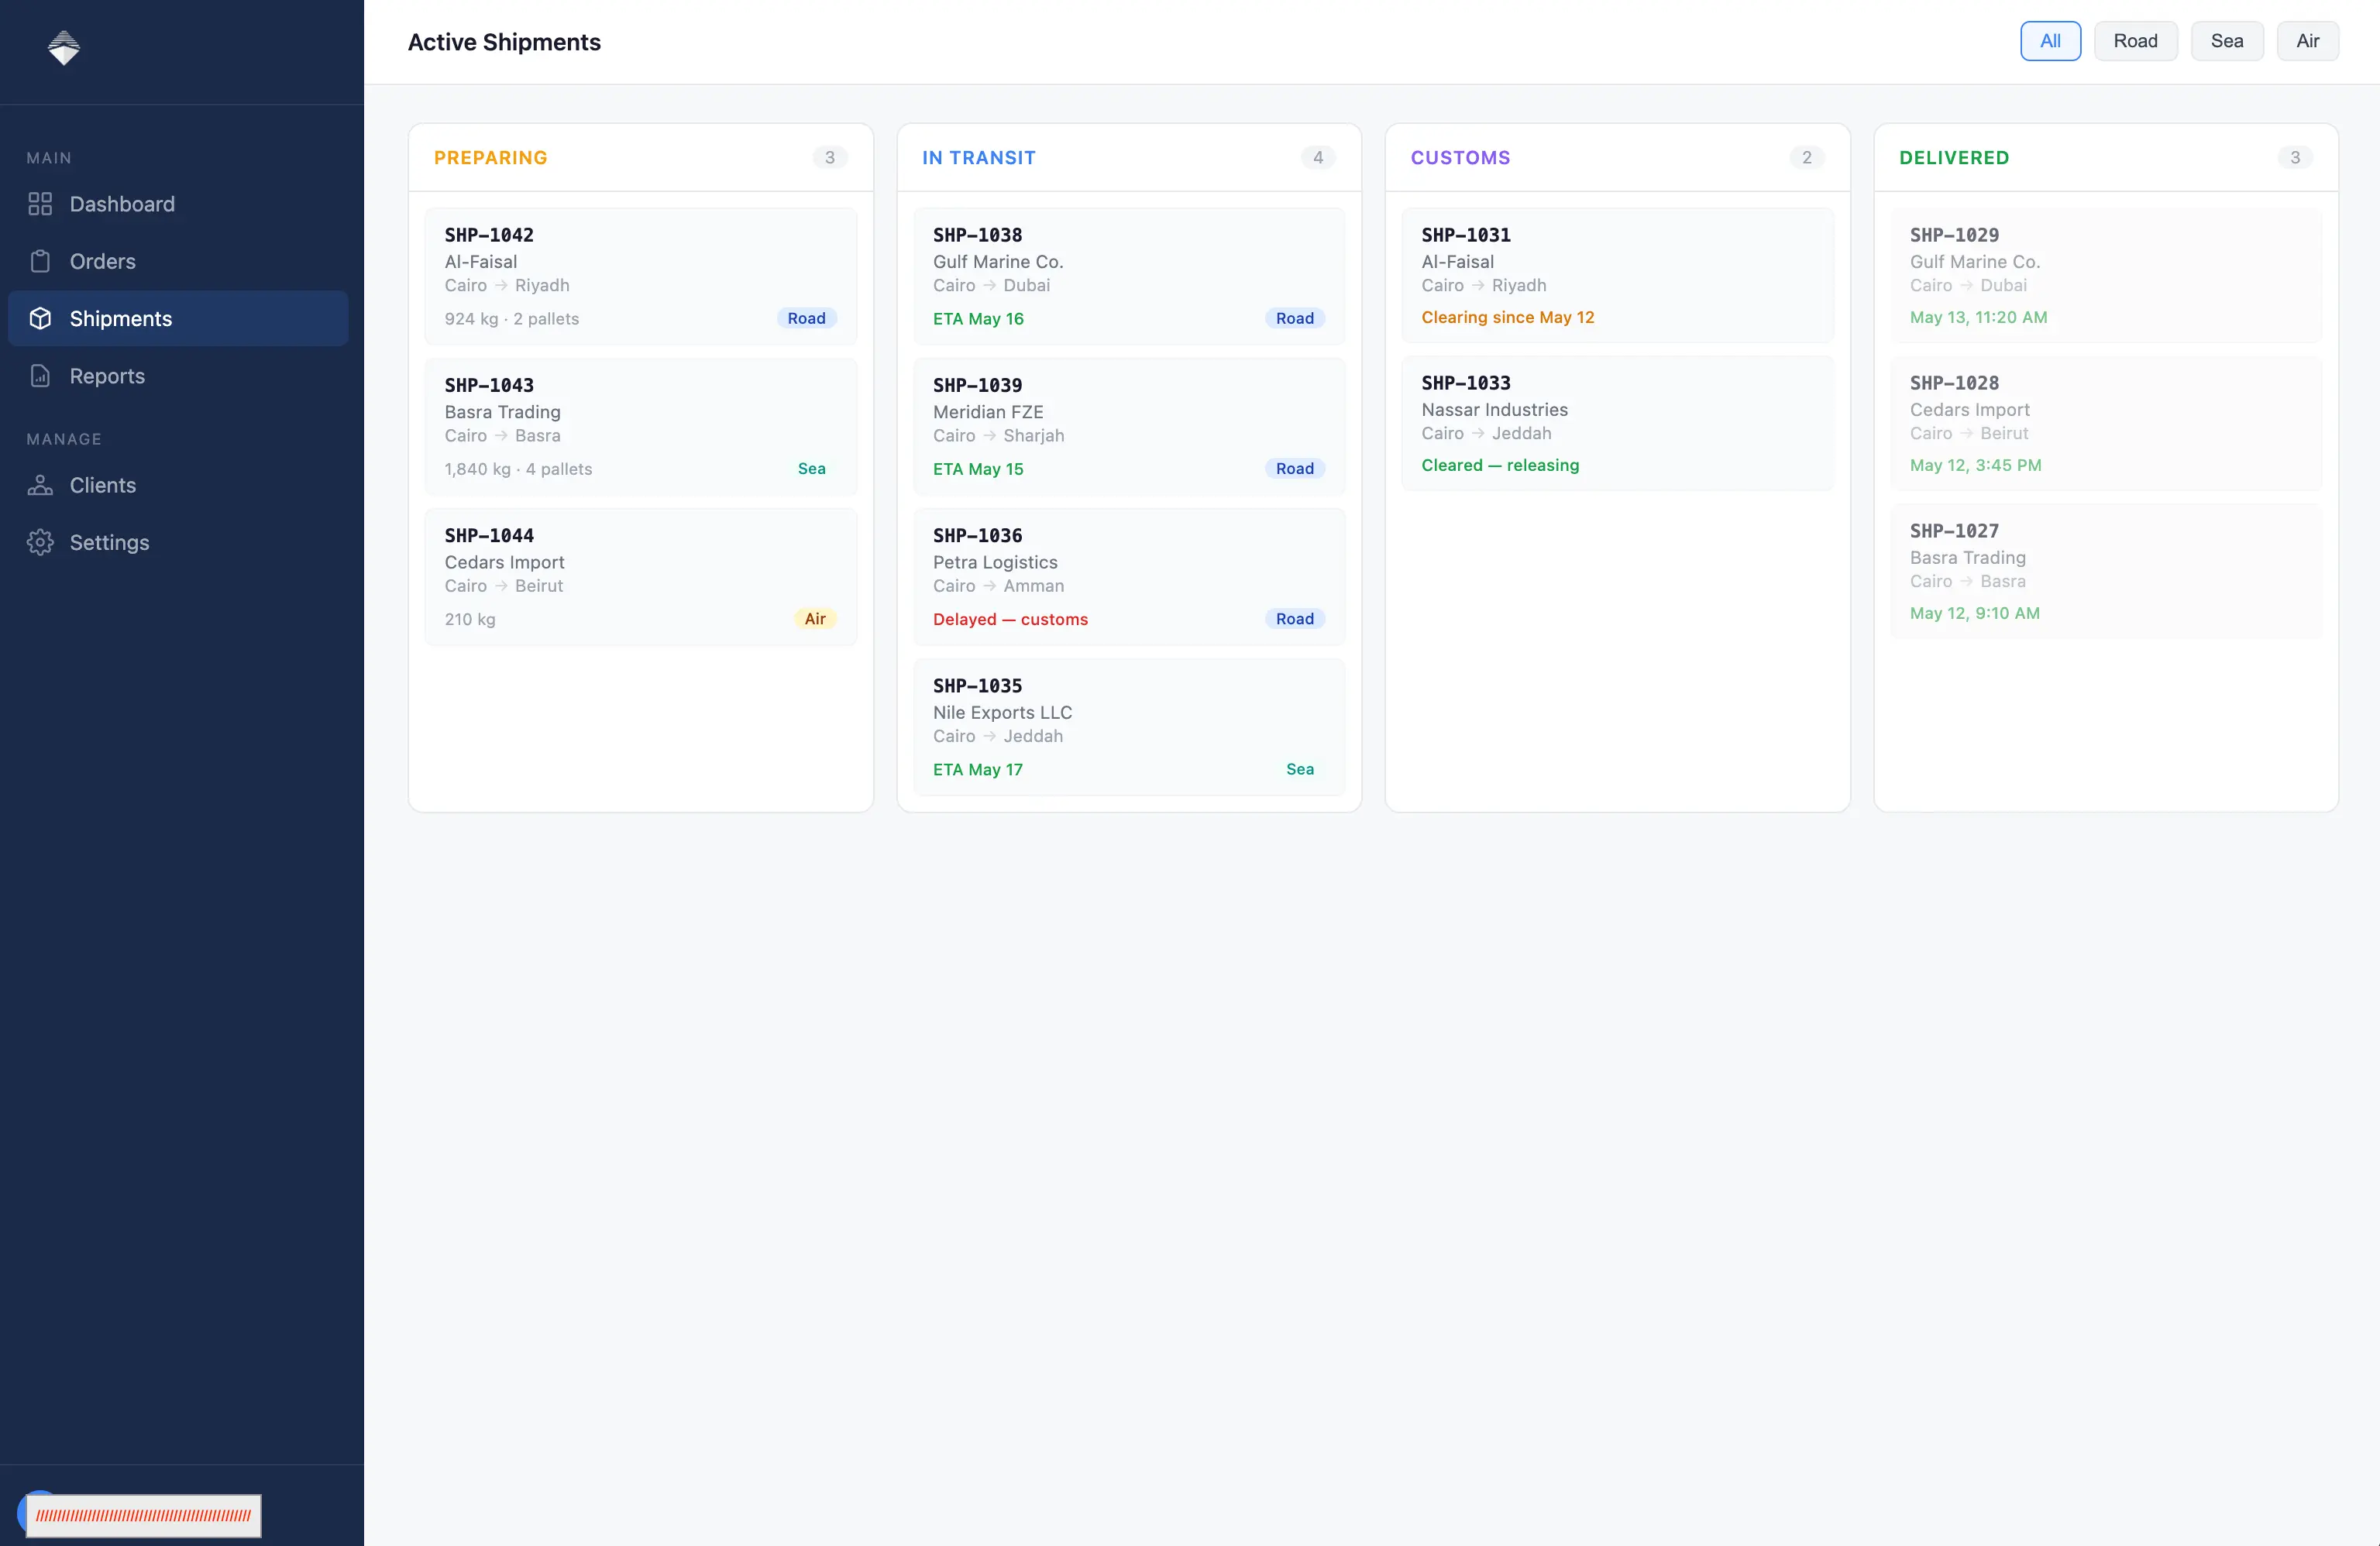Click the Settings gear icon
This screenshot has height=1546, width=2380.
coord(40,542)
